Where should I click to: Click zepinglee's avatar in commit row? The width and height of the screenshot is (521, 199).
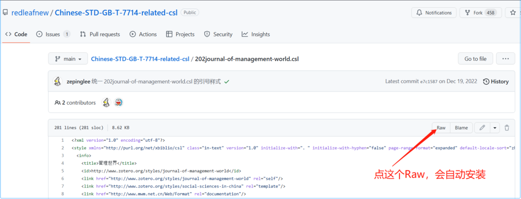[x=57, y=82]
